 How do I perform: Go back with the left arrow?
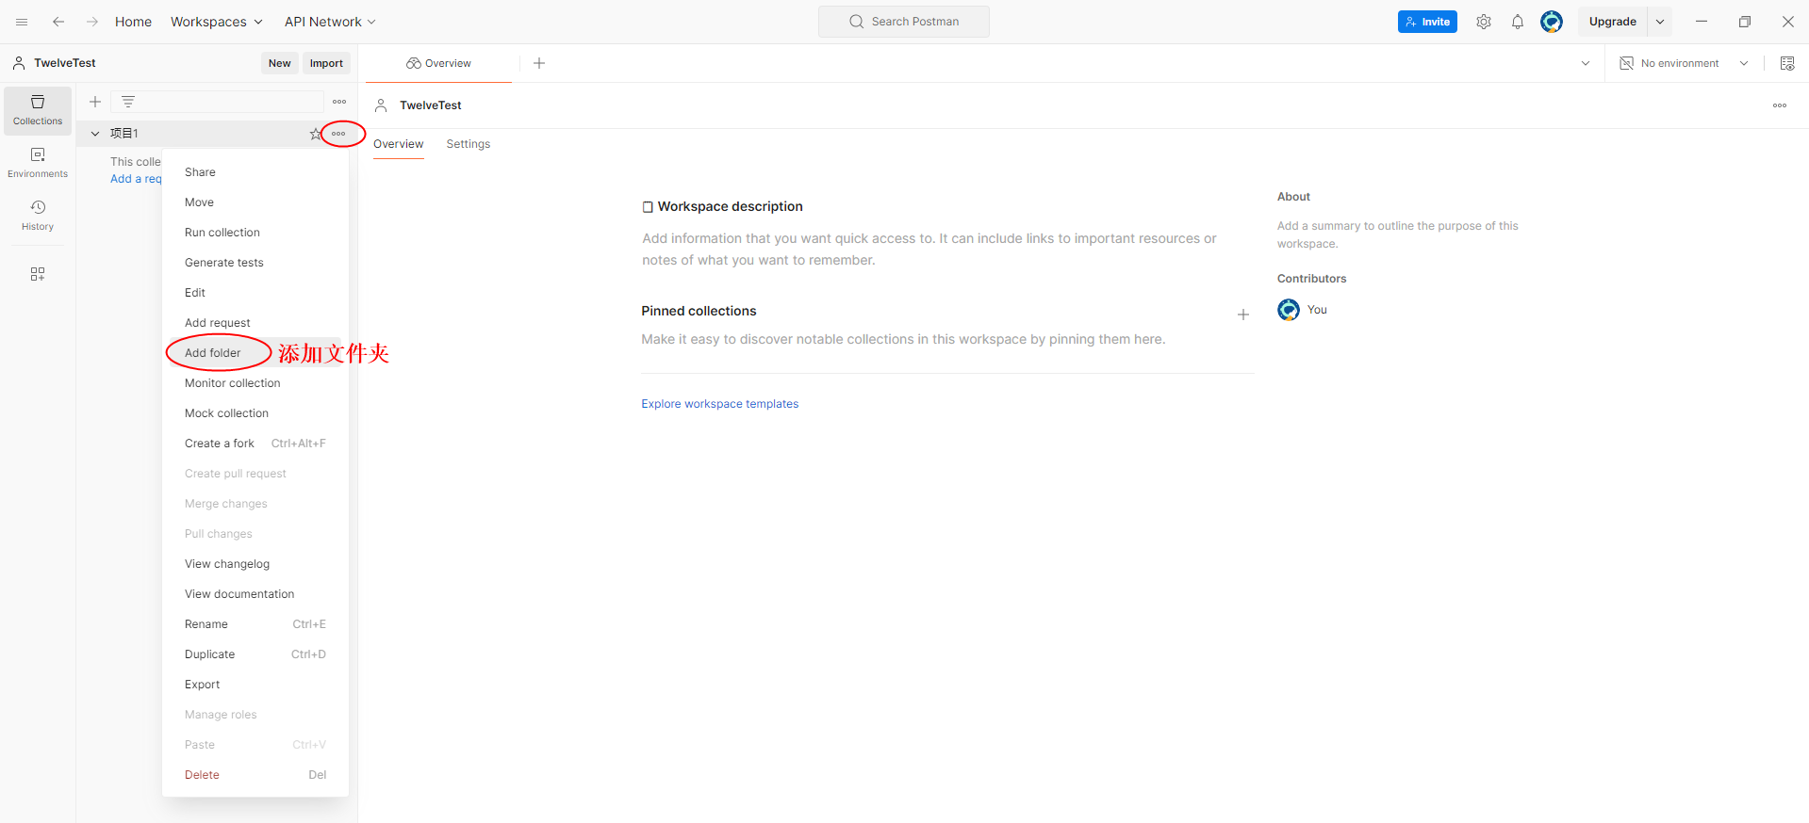click(58, 22)
